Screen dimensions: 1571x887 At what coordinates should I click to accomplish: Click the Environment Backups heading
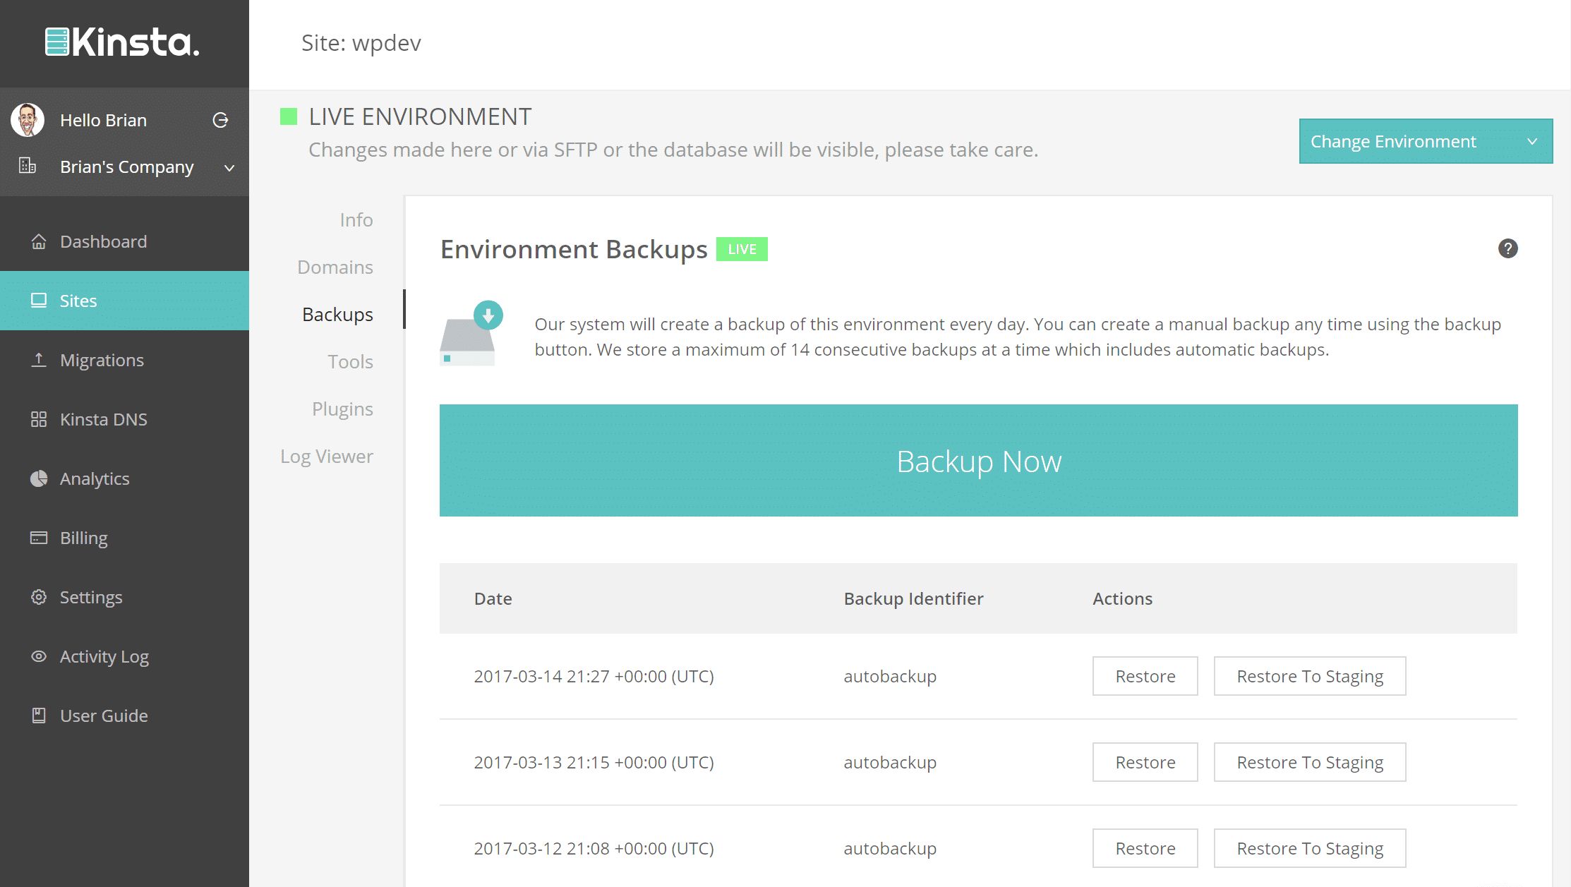pyautogui.click(x=574, y=249)
